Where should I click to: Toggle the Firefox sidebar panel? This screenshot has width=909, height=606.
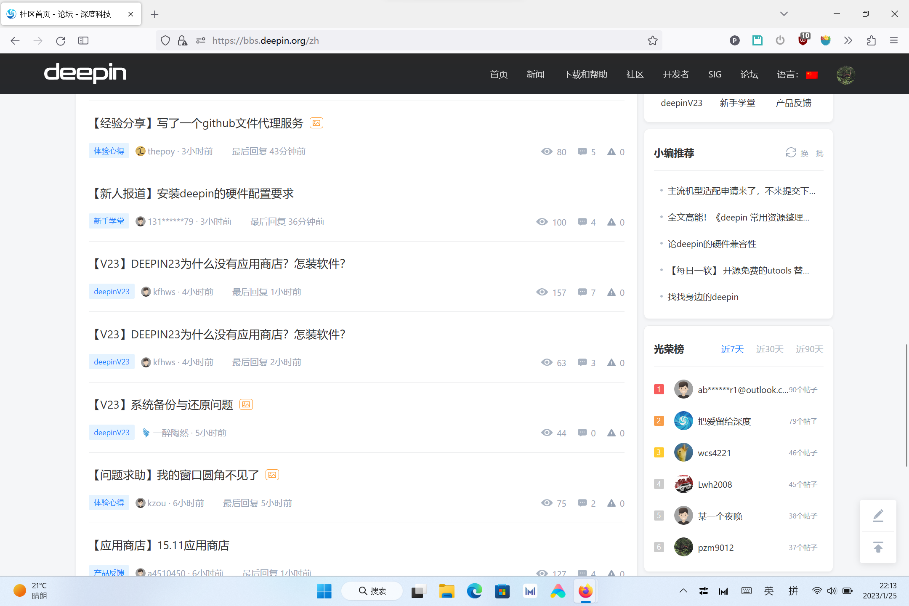[83, 40]
